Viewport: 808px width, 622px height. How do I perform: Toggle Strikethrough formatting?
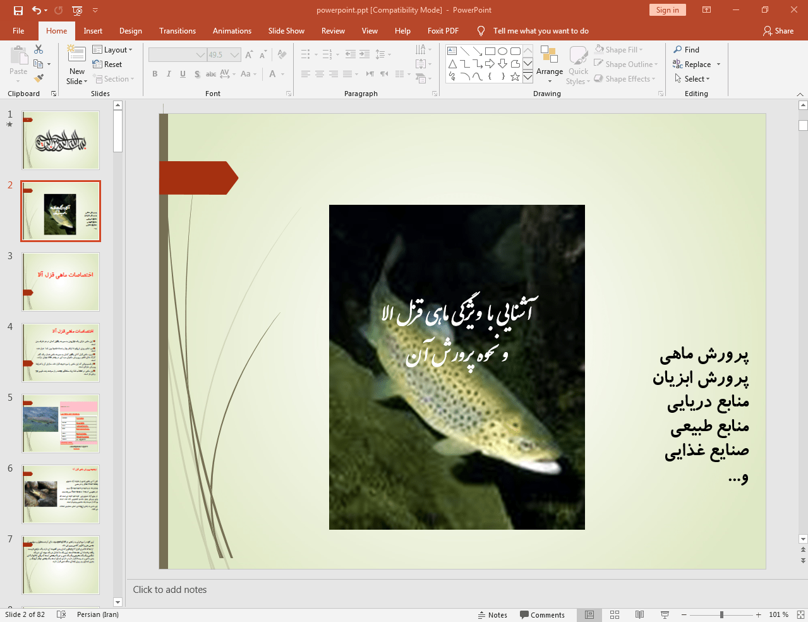point(211,74)
